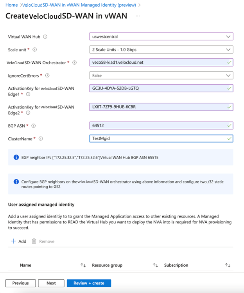This screenshot has width=244, height=293.
Task: Open VeloCloud SD-WAN Managed Identity breadcrumb
Action: (x=79, y=5)
